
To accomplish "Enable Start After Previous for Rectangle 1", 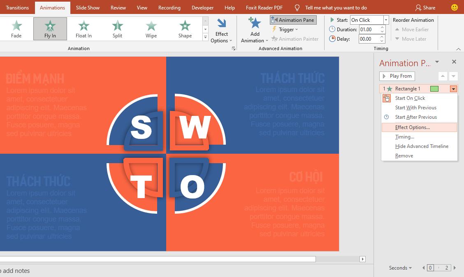I will coord(415,117).
